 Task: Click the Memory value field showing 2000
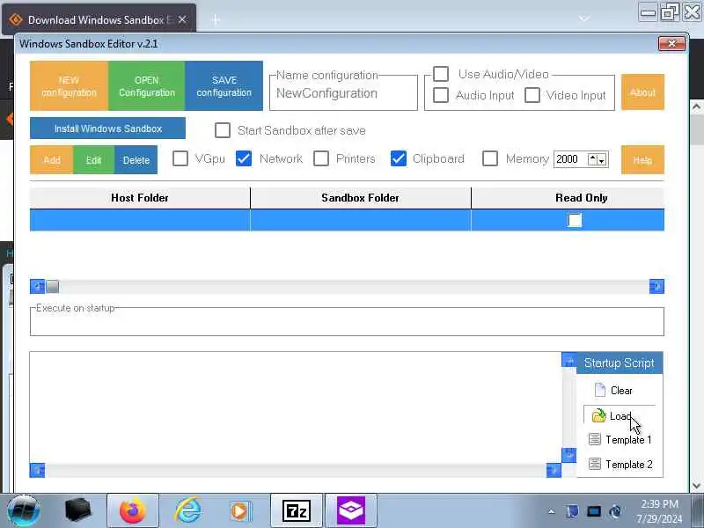pos(570,159)
